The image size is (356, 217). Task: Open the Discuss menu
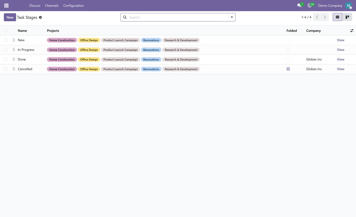tap(35, 5)
